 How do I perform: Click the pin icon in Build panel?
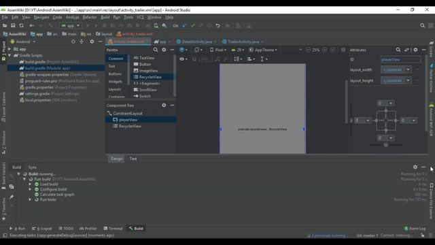pyautogui.click(x=12, y=197)
